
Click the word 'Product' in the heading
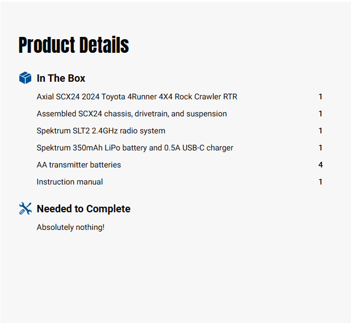click(47, 45)
